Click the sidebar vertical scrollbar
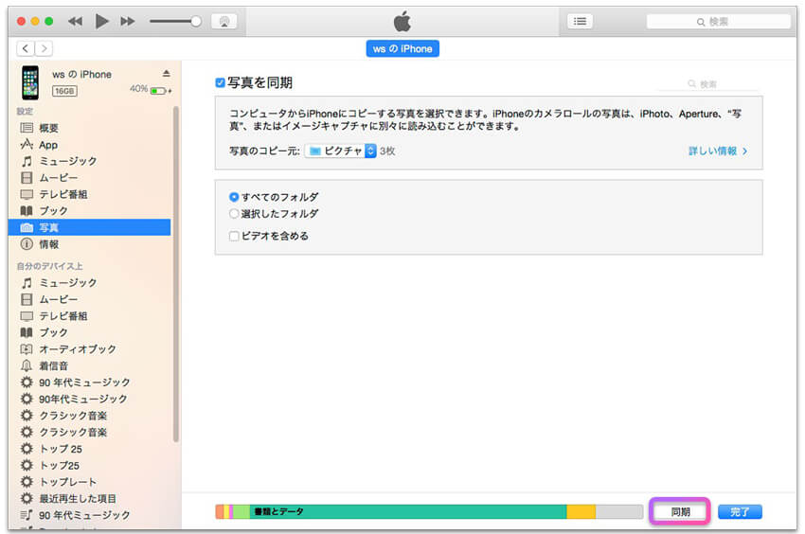Viewport: 805px width, 534px height. (175, 274)
